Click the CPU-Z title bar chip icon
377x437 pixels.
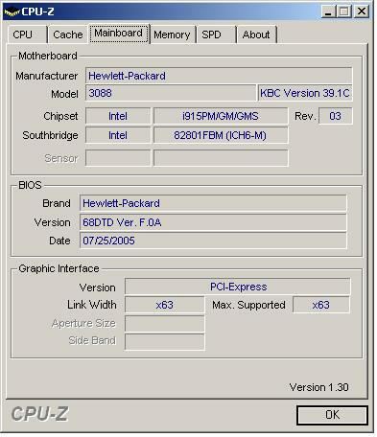click(12, 11)
